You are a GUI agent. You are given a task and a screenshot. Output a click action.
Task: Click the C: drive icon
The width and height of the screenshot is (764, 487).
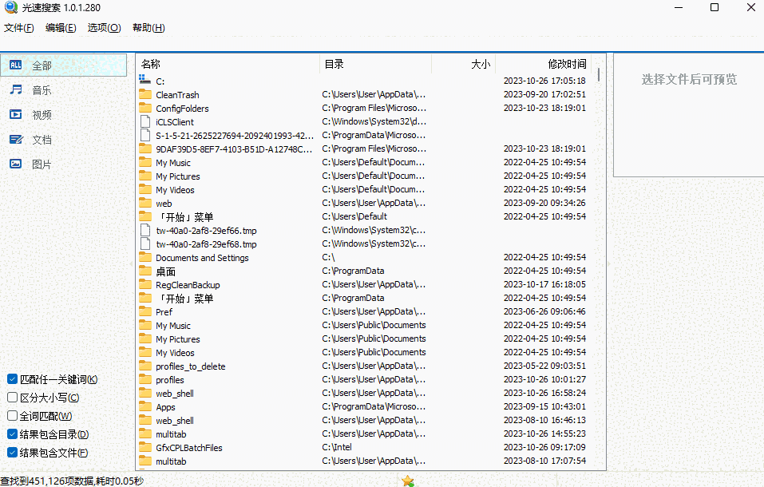click(x=144, y=79)
